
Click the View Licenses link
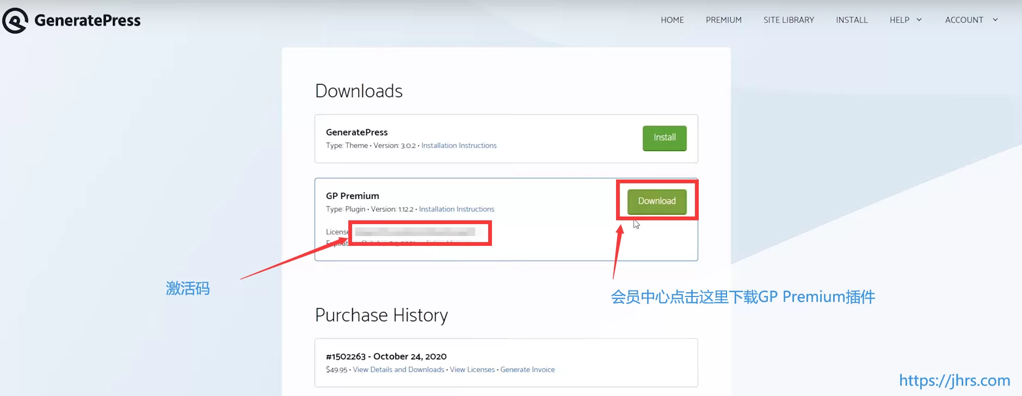(472, 370)
